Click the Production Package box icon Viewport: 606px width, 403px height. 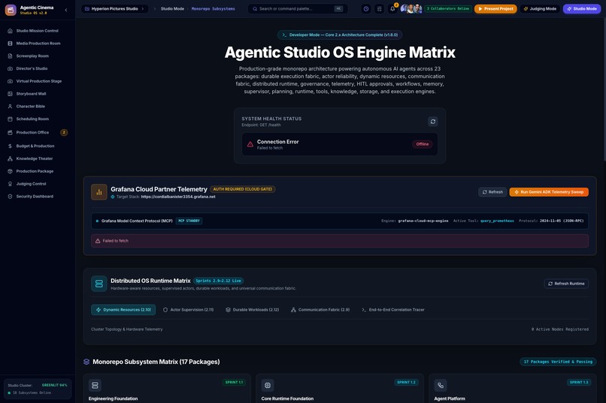(10, 171)
